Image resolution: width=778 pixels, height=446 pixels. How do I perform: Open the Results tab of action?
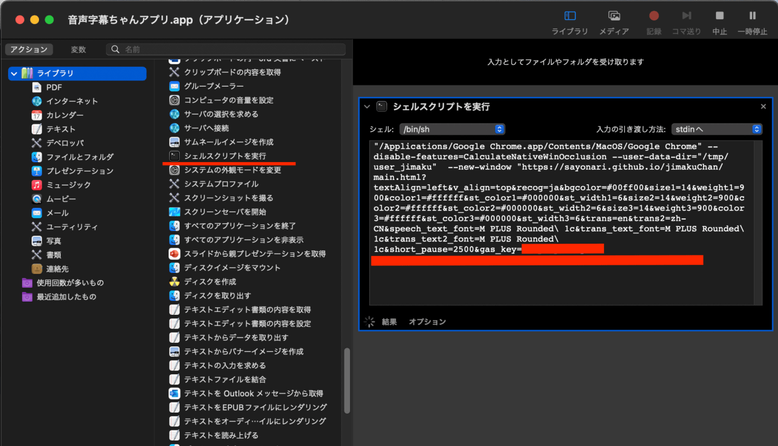pos(389,322)
